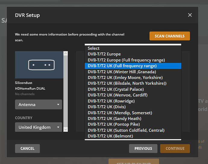Image resolution: width=208 pixels, height=164 pixels.
Task: Open the United Kingdom country dropdown
Action: [x=39, y=127]
